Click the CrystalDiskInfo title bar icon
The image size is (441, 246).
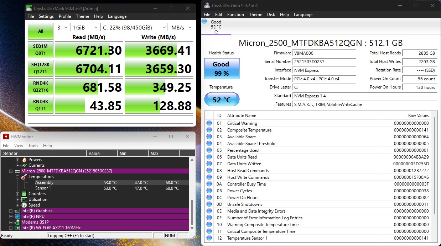pyautogui.click(x=207, y=5)
